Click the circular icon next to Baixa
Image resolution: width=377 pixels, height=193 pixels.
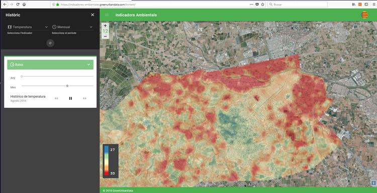[12, 65]
